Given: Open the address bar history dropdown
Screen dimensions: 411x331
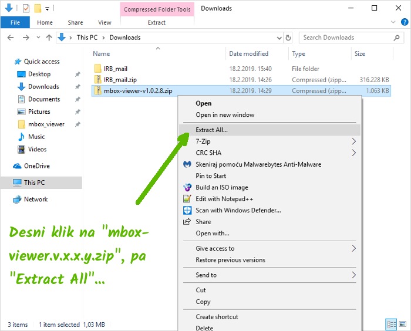Looking at the screenshot, I should pos(278,38).
